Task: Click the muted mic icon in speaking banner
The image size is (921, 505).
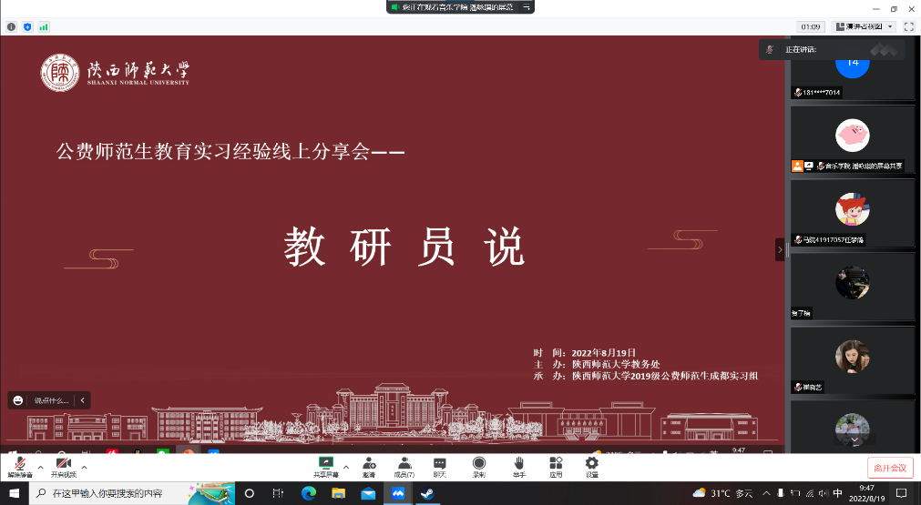Action: pyautogui.click(x=770, y=49)
